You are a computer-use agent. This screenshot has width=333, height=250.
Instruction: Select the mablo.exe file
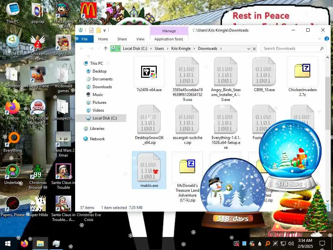(149, 170)
